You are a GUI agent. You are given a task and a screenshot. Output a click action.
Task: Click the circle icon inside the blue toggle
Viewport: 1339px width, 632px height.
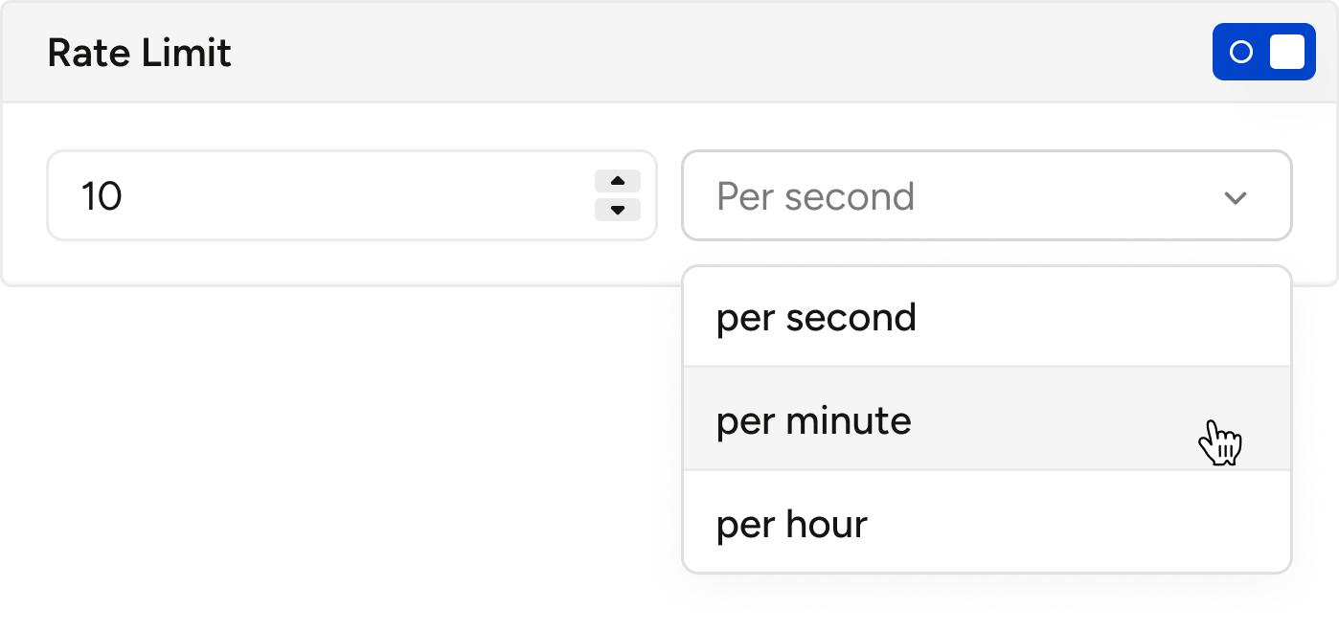click(1241, 52)
